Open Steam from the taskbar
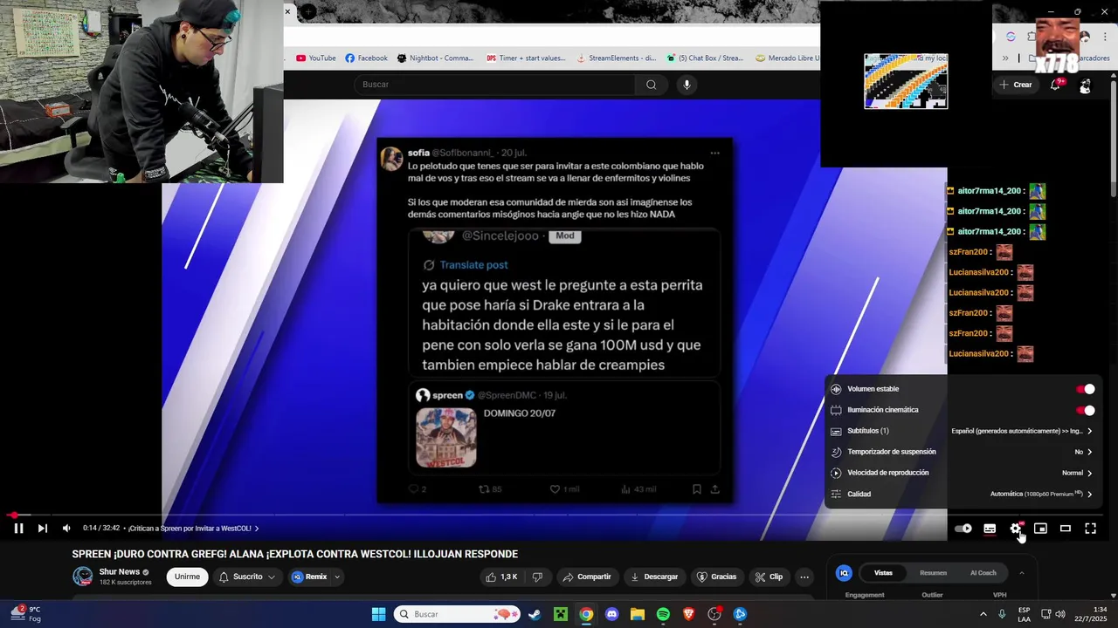This screenshot has height=628, width=1118. [535, 614]
